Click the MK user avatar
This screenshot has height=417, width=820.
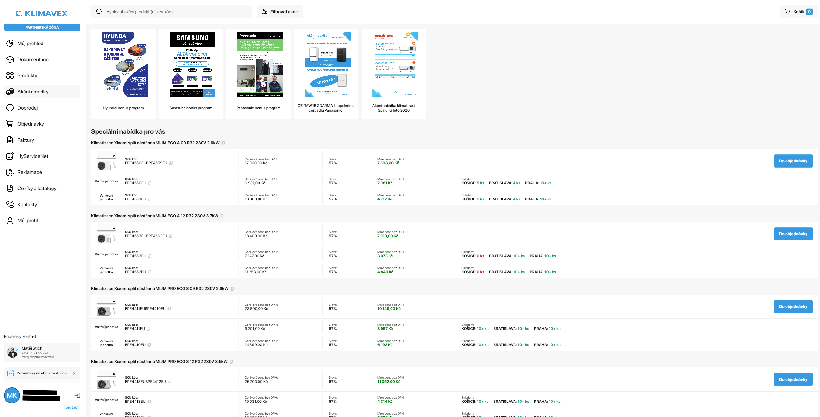coord(12,395)
